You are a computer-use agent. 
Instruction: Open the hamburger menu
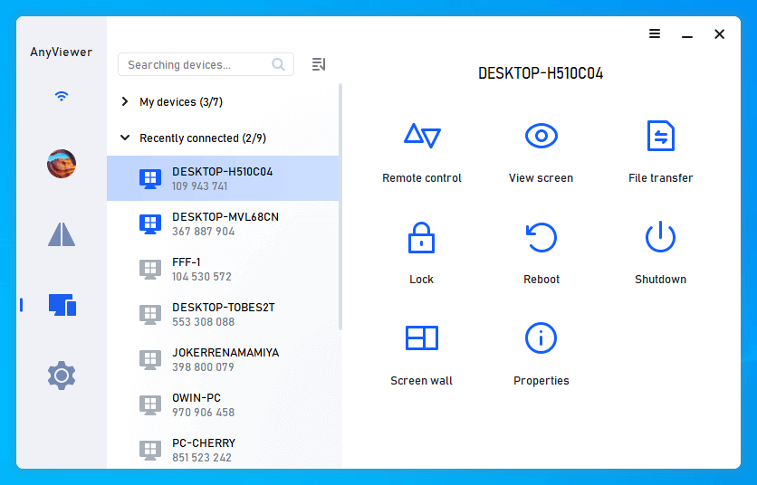655,33
